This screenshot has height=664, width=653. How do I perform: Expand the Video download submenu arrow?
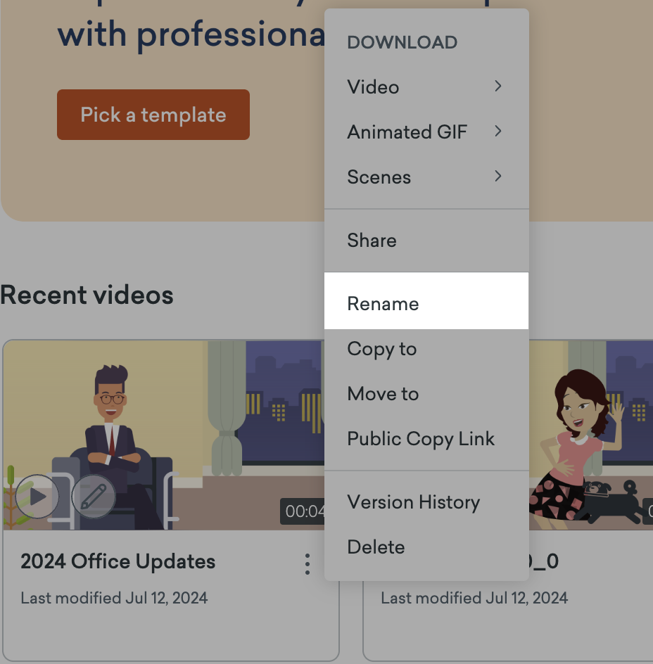click(498, 87)
